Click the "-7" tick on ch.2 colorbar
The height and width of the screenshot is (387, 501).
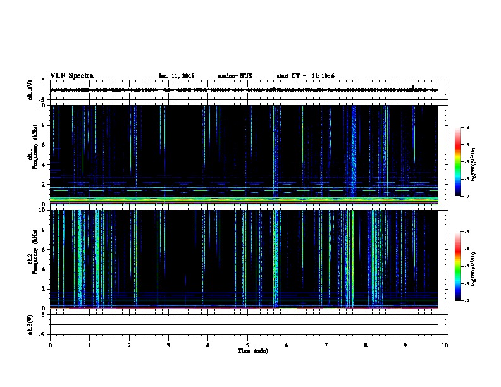[467, 301]
